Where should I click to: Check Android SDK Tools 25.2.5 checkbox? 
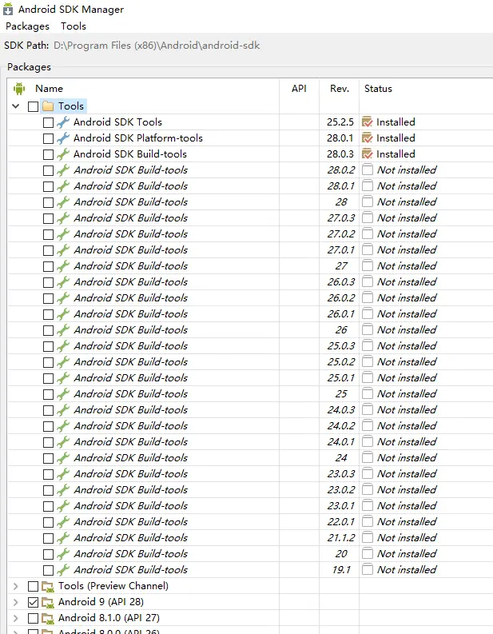coord(48,122)
